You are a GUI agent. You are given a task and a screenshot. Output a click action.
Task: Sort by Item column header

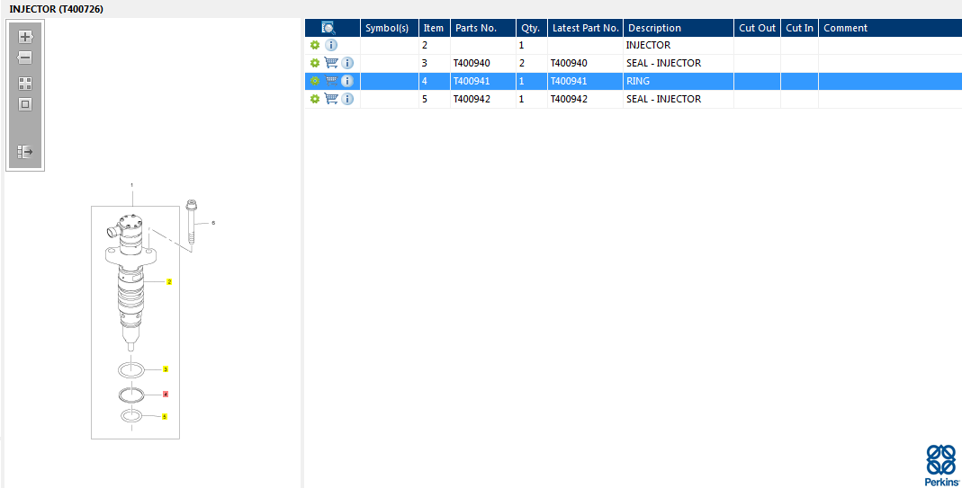click(x=434, y=28)
